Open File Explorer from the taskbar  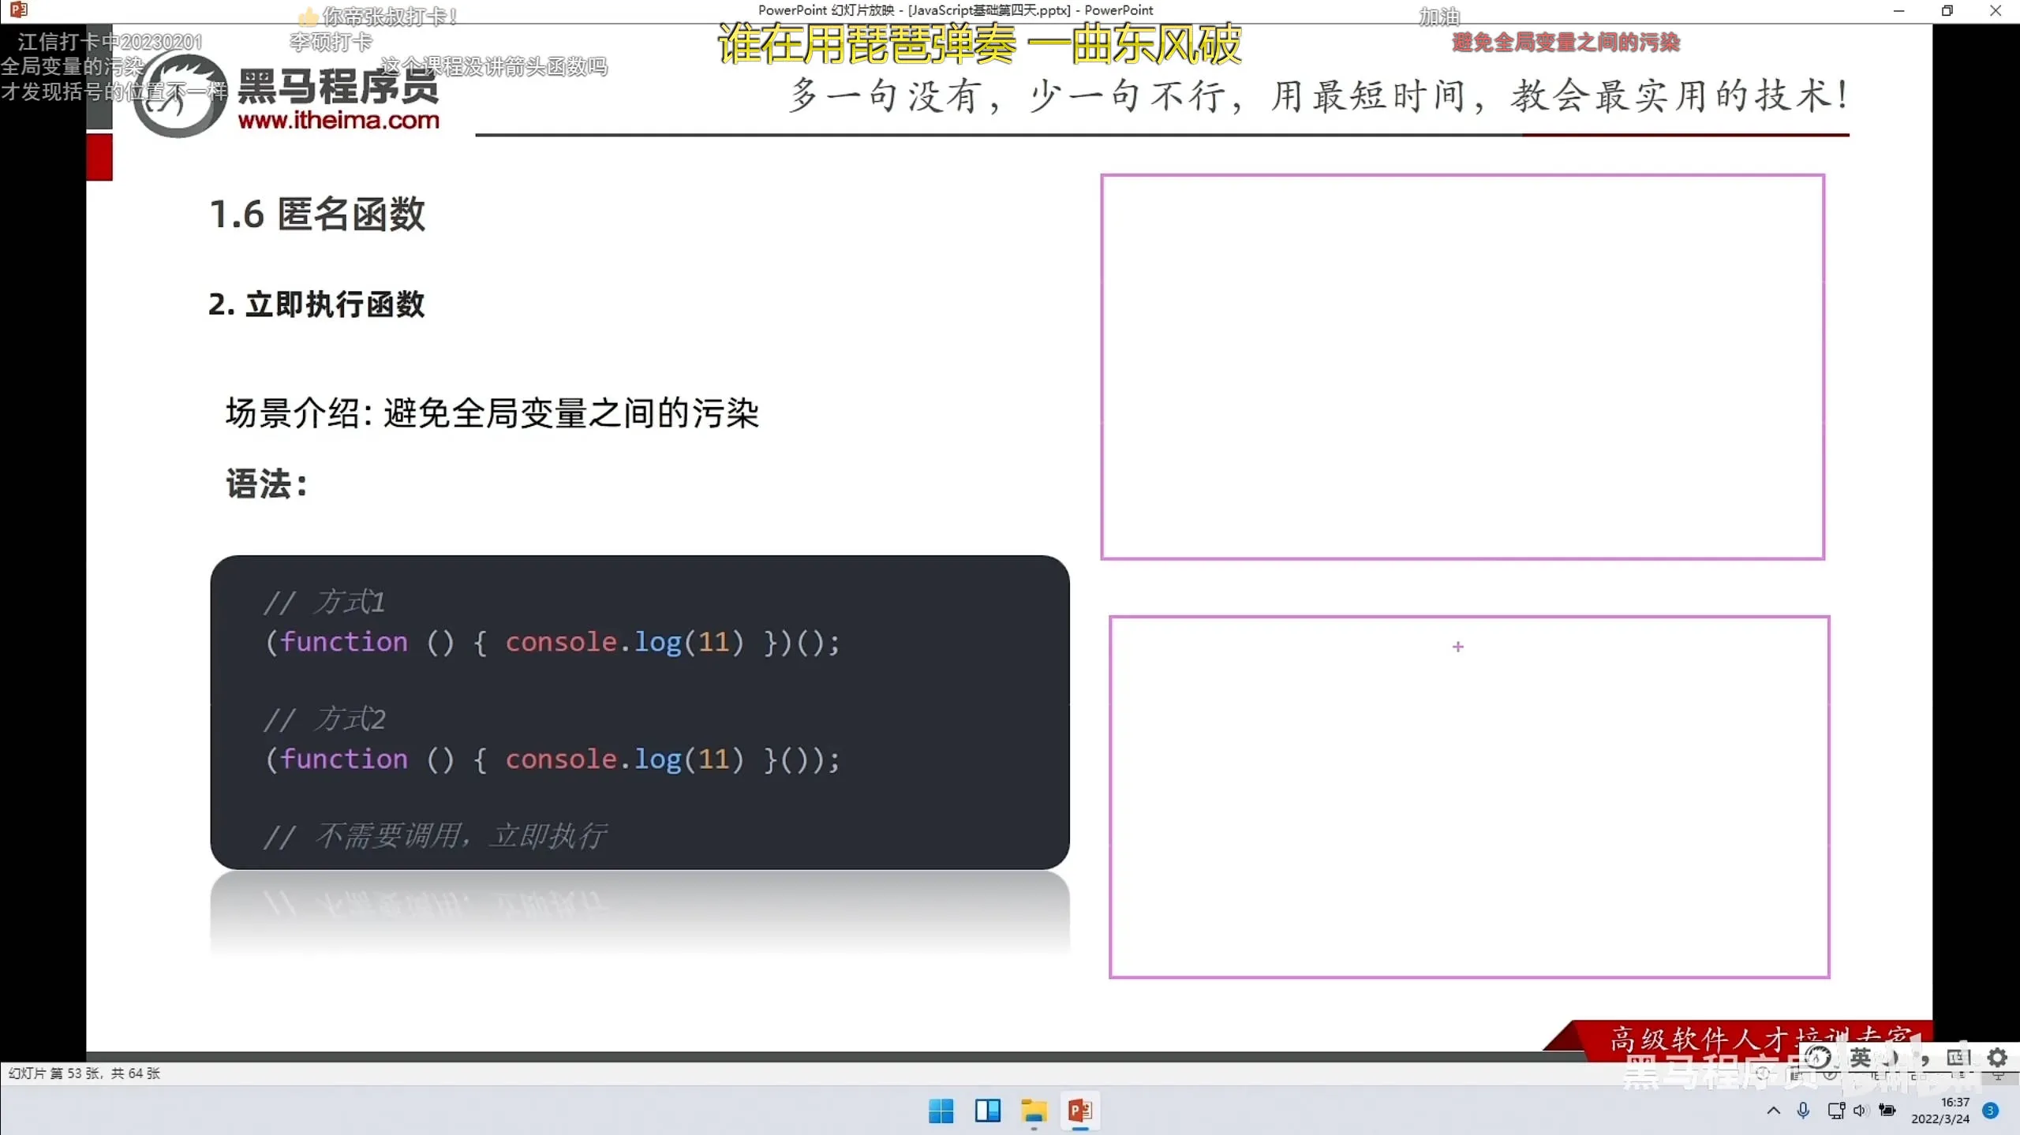(1033, 1111)
